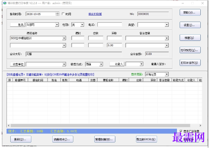The image size is (211, 148).
Task: Click the 课时 column header in the table
Action: click(124, 80)
